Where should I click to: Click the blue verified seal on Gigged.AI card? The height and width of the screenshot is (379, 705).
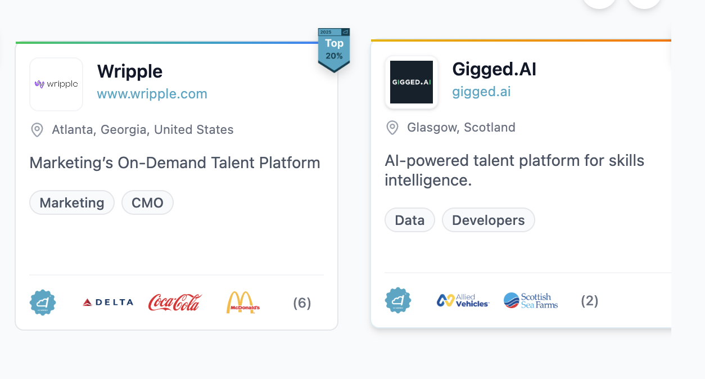click(398, 301)
